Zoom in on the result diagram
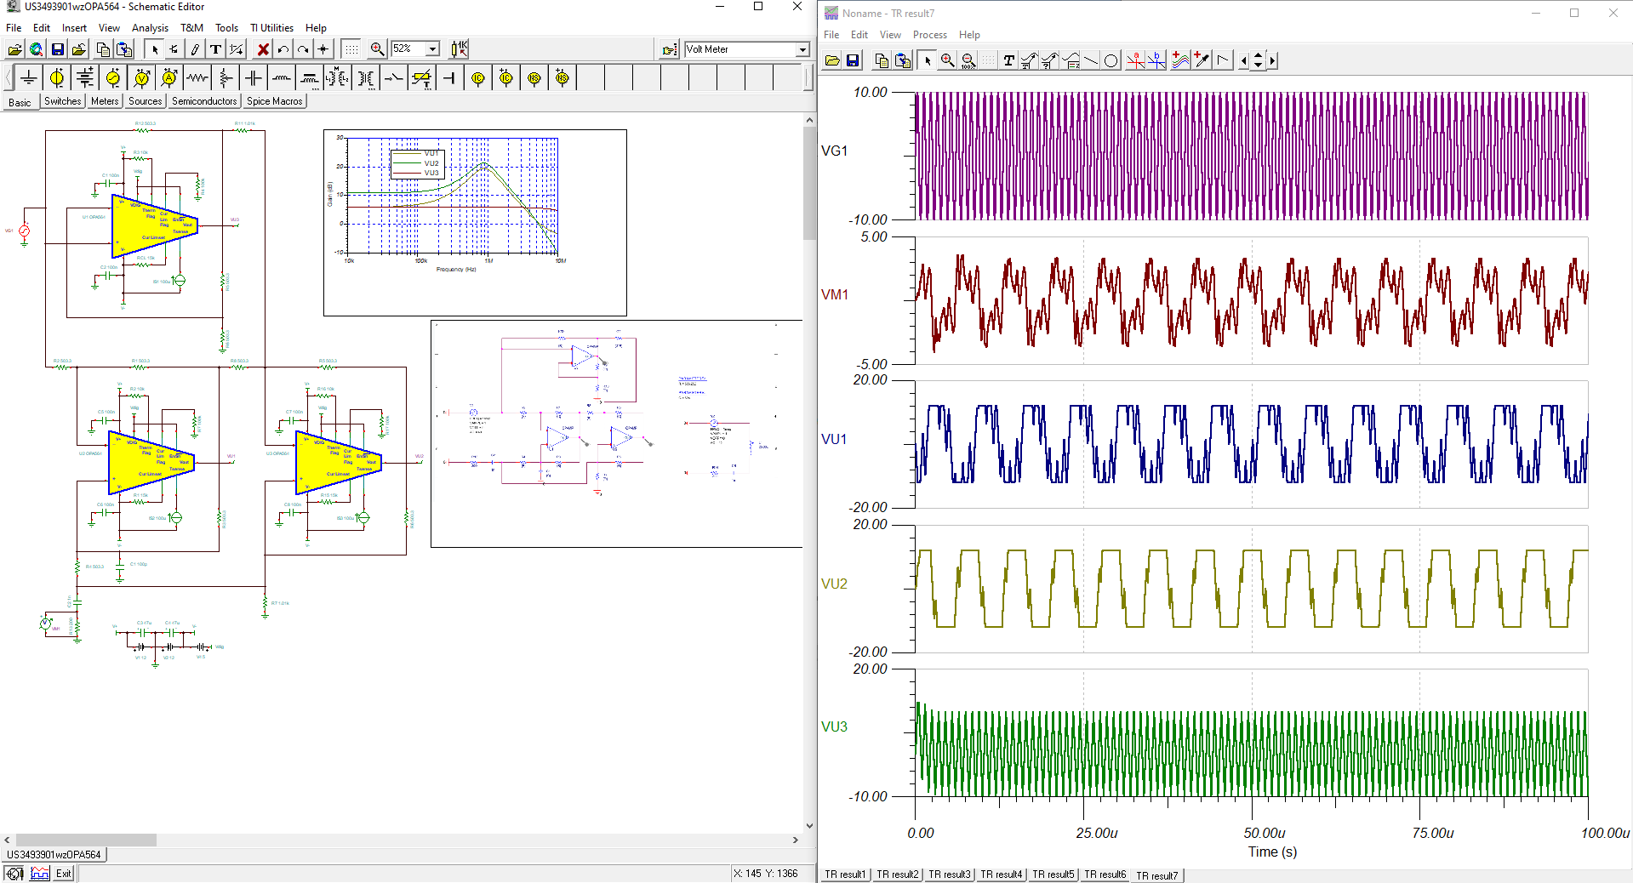This screenshot has width=1633, height=883. click(x=947, y=60)
